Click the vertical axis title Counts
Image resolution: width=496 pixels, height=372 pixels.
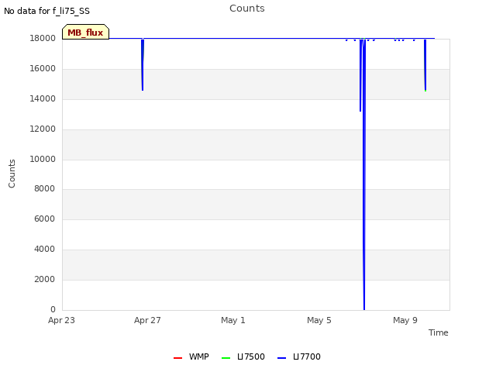click(x=12, y=174)
